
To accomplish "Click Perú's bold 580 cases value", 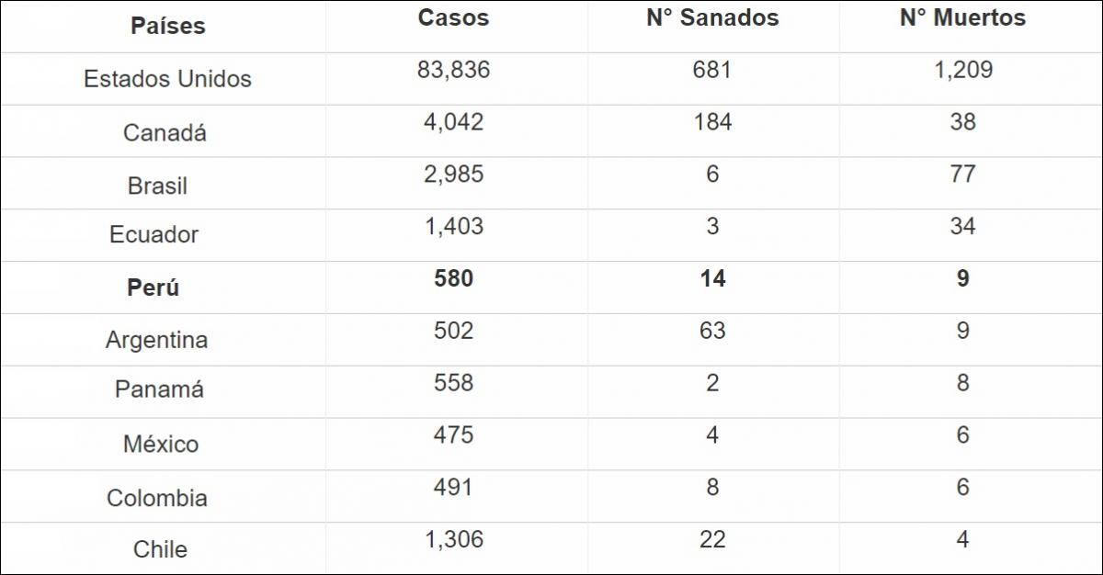I will (x=453, y=278).
